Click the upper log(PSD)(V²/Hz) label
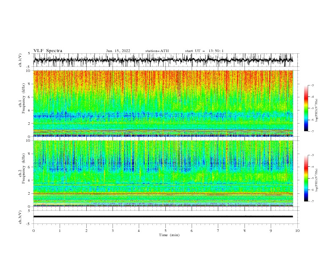 point(316,110)
